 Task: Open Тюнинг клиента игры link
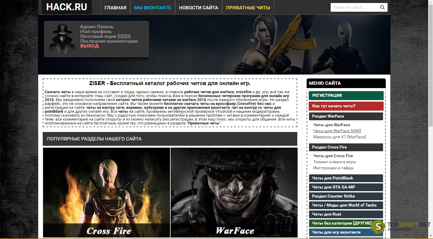[x=335, y=162]
